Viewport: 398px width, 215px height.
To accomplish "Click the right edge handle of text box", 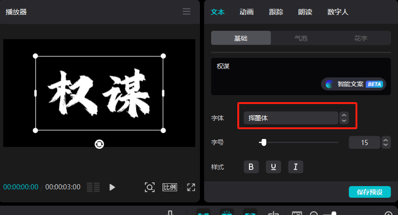I will (163, 93).
